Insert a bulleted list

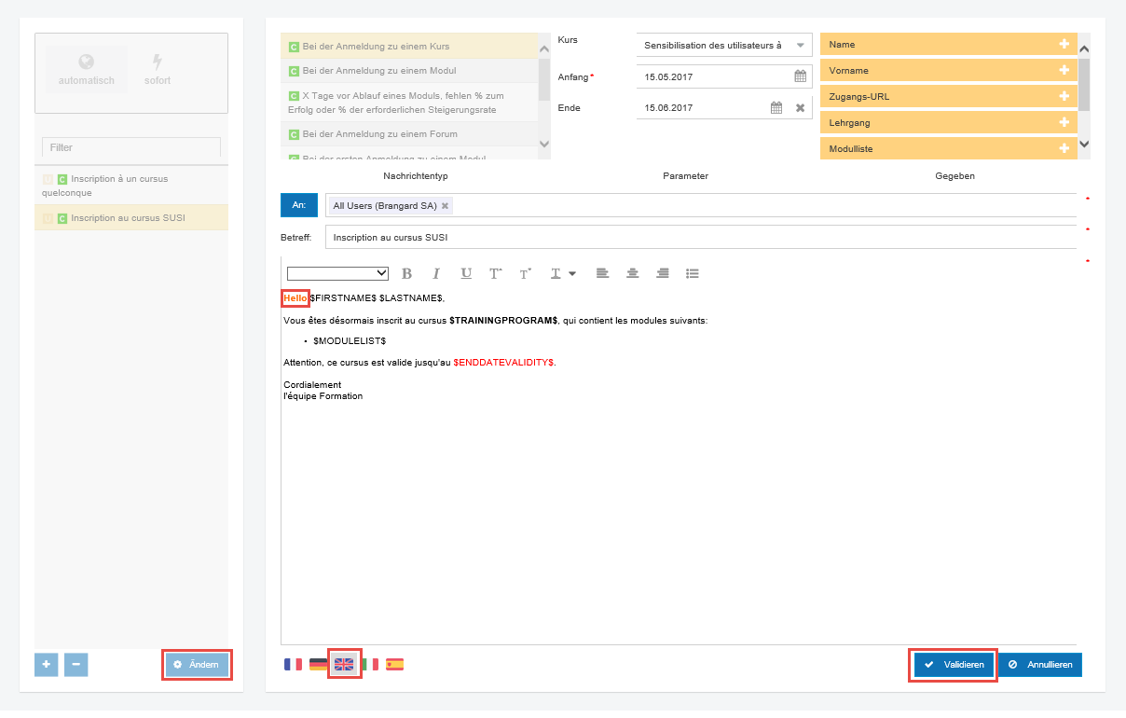[x=693, y=273]
